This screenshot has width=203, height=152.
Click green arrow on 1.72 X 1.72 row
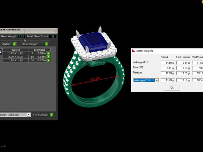pos(49,53)
